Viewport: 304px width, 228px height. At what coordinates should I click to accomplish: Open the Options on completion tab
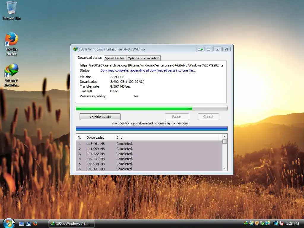[x=143, y=58]
